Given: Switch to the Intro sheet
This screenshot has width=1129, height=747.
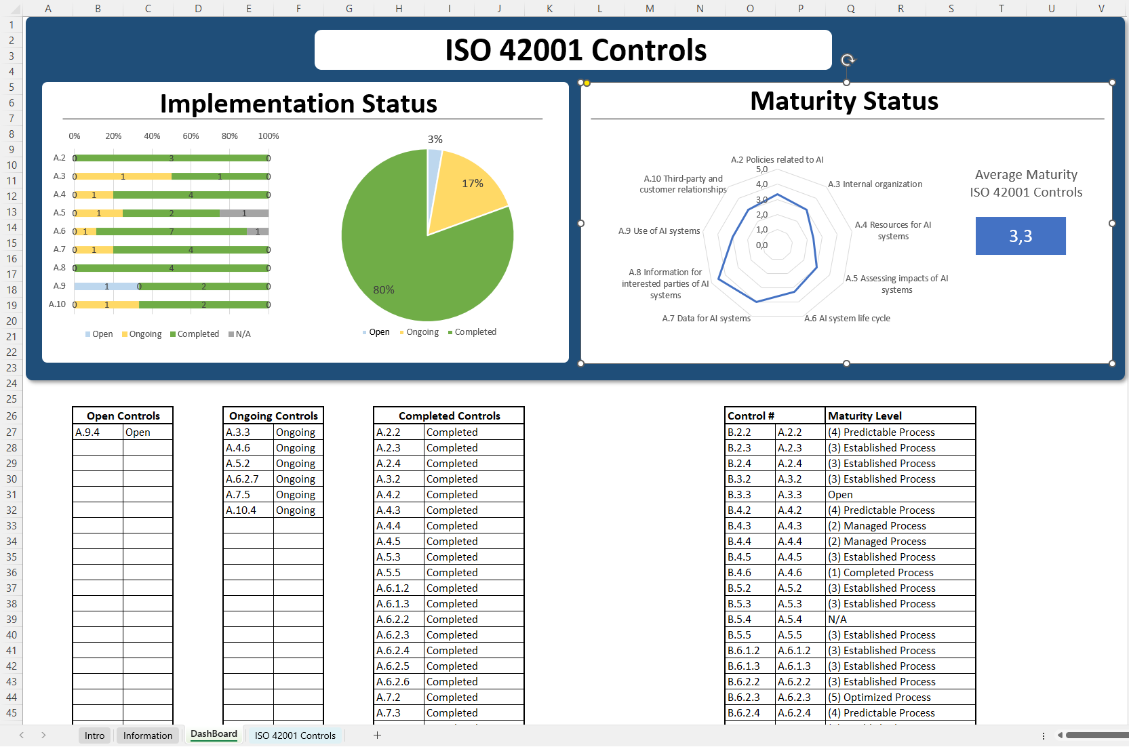Looking at the screenshot, I should pos(94,735).
